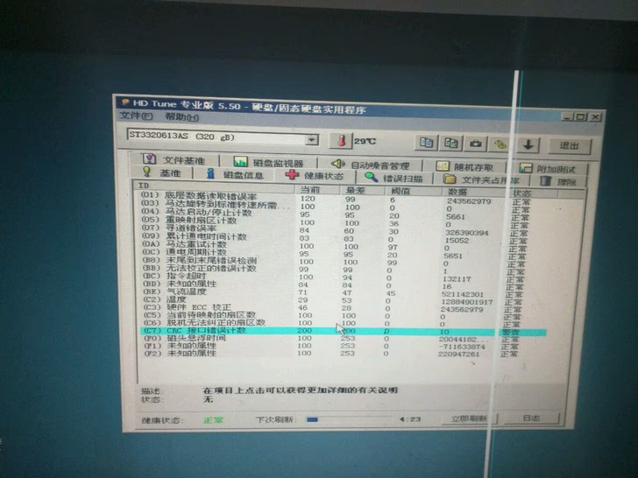
Task: Select row (BD) 未知的属性
Action: click(341, 285)
